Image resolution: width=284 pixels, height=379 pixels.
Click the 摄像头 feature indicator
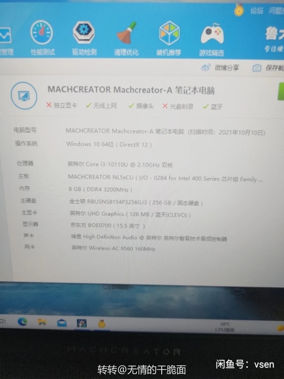coord(141,106)
